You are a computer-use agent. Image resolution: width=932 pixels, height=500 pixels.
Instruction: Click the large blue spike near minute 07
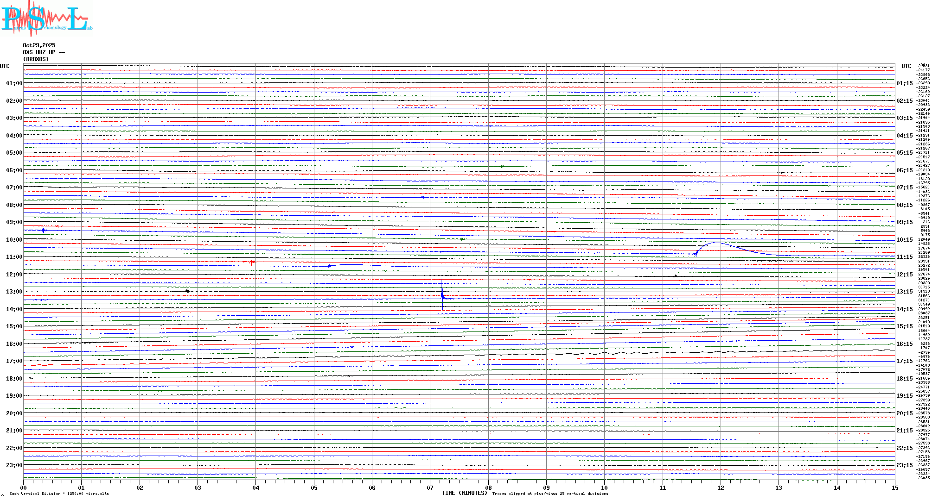(x=442, y=296)
